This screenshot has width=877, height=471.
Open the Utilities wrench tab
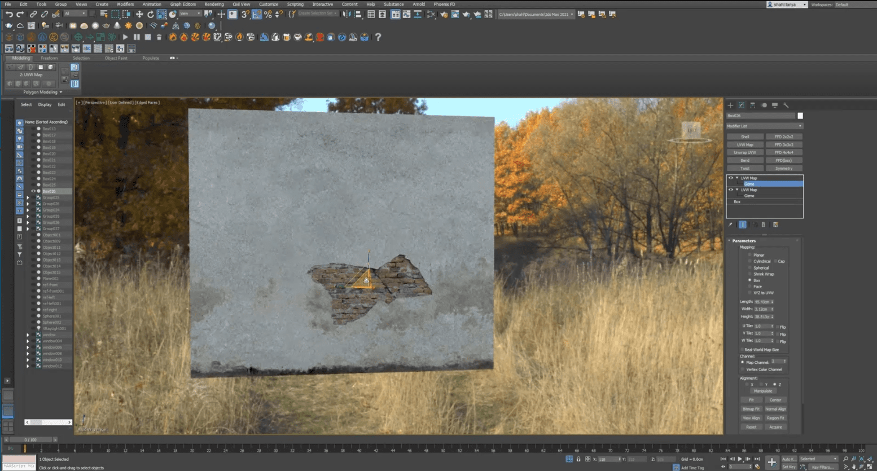786,105
